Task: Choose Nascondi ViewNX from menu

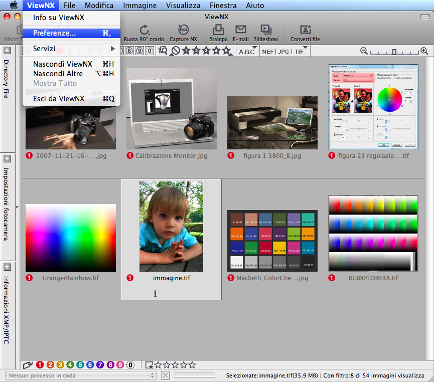Action: (71, 64)
